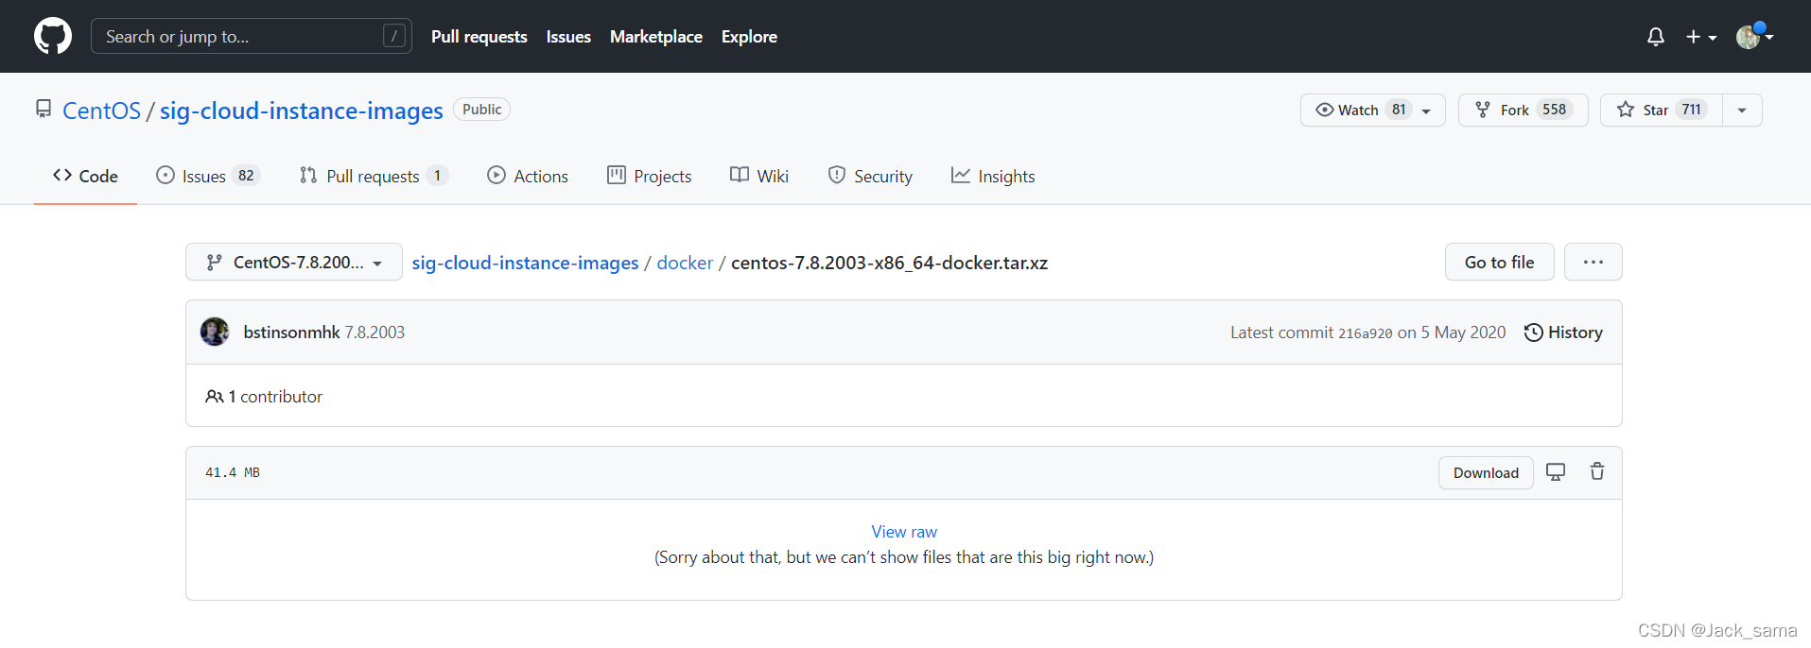Show the 558 forks count
Screen dimensions: 1811x648
point(1554,110)
